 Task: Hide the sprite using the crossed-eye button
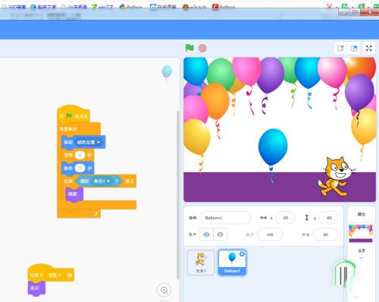(x=220, y=234)
